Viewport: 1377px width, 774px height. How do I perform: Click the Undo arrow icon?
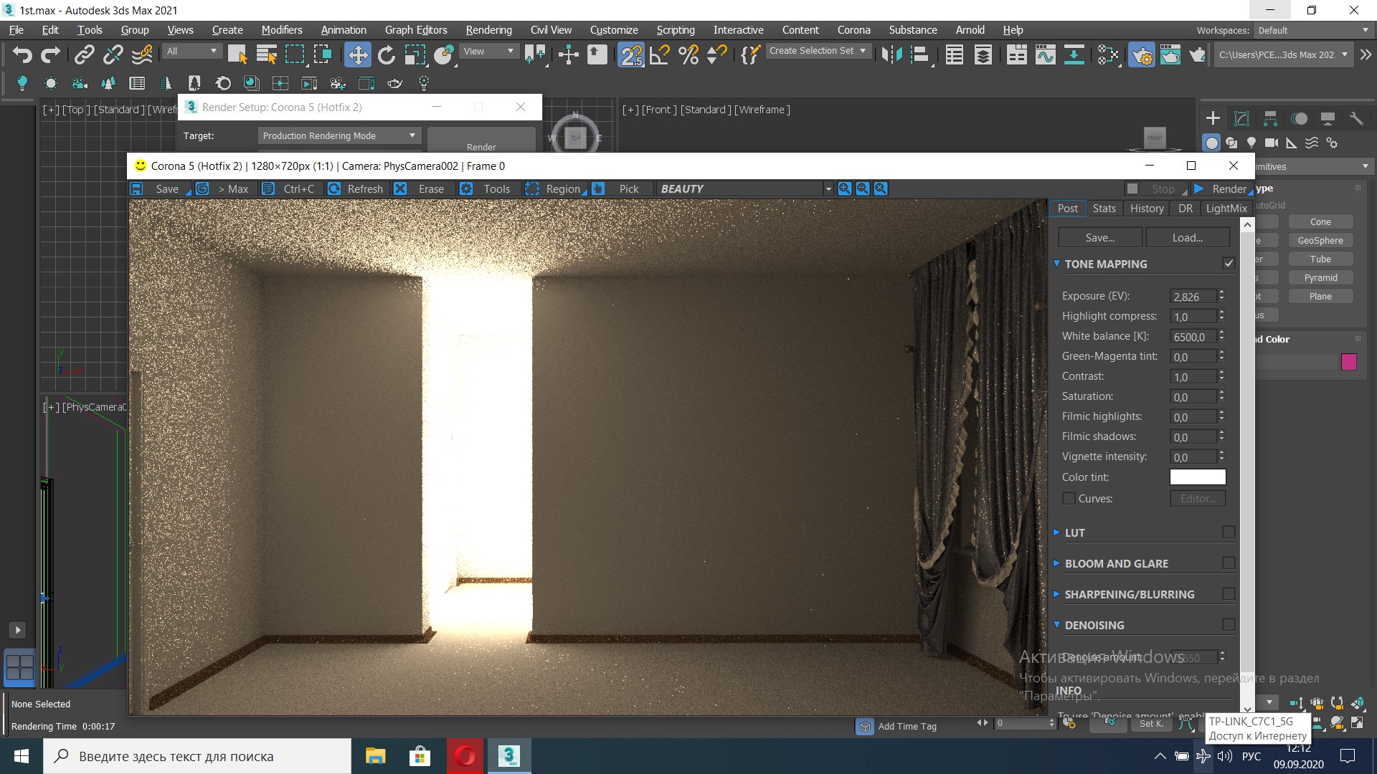click(22, 54)
